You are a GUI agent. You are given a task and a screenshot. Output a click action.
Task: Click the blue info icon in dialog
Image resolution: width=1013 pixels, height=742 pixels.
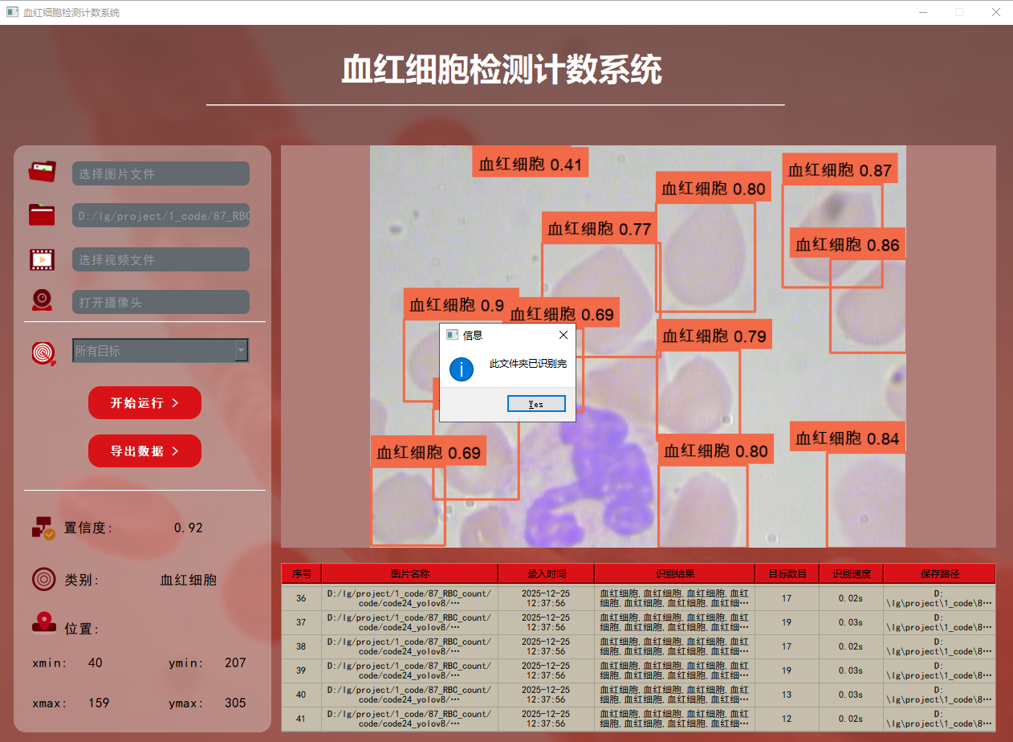click(462, 369)
